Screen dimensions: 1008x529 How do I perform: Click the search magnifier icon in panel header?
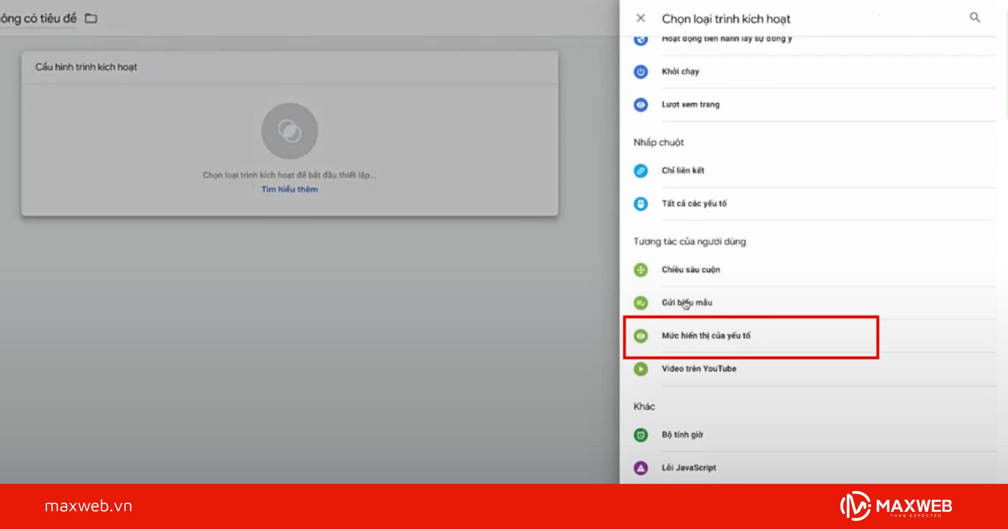[x=974, y=18]
